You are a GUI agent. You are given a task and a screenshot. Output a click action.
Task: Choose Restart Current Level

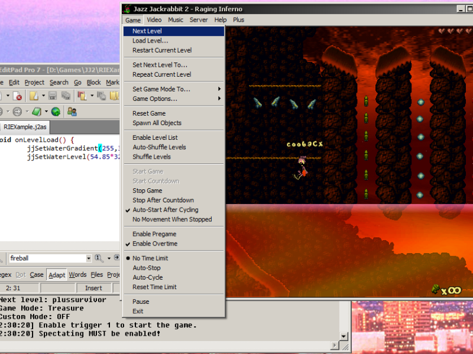[173, 50]
